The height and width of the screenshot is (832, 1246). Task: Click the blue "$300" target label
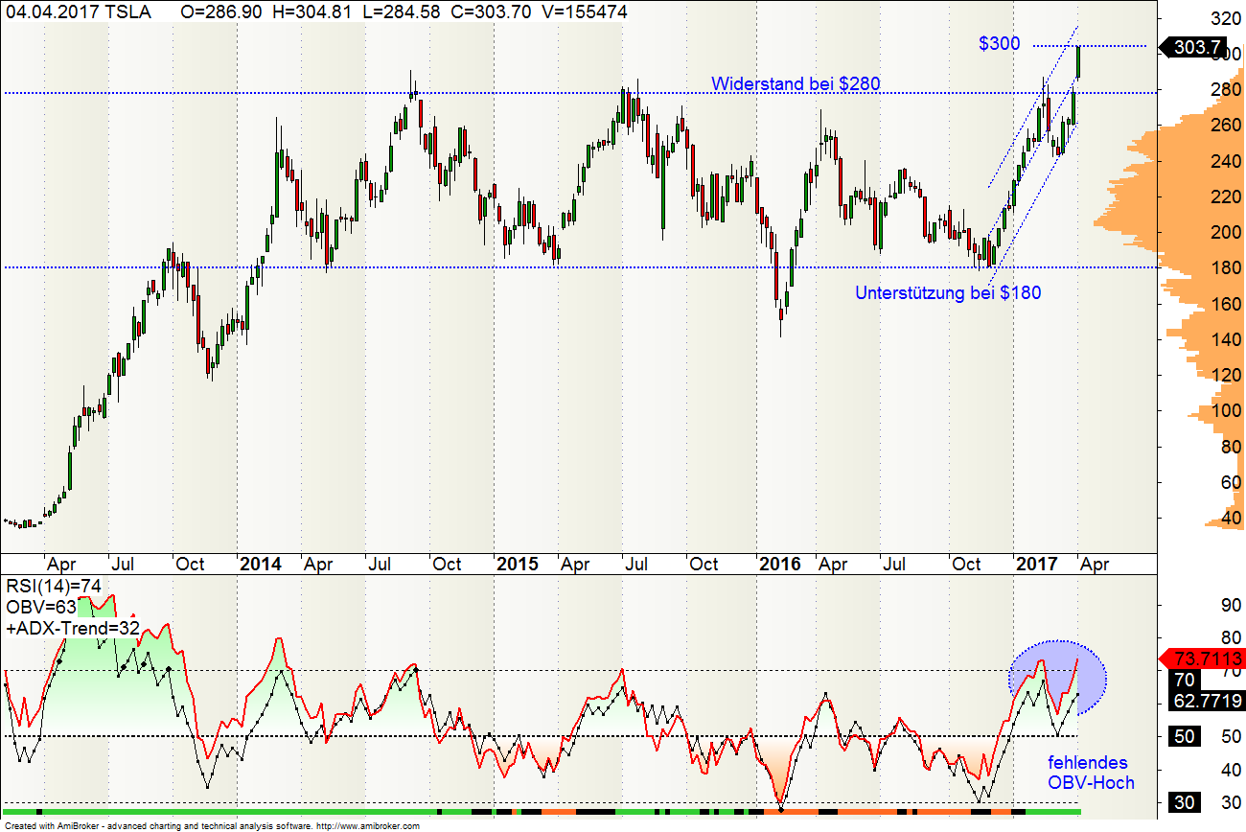click(1000, 43)
